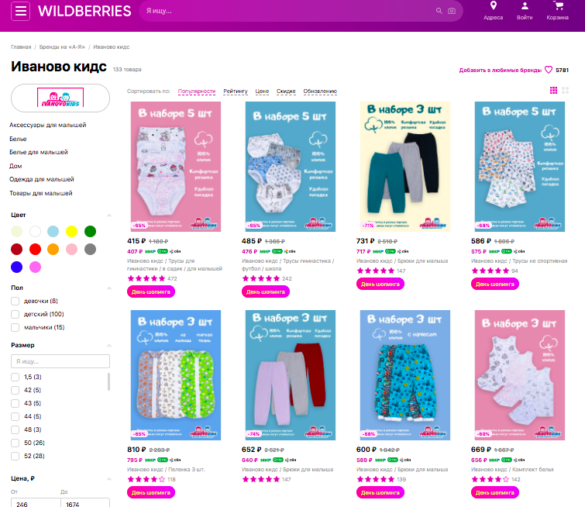Image resolution: width=585 pixels, height=507 pixels.
Task: Click the search magnifier icon
Action: coord(439,11)
